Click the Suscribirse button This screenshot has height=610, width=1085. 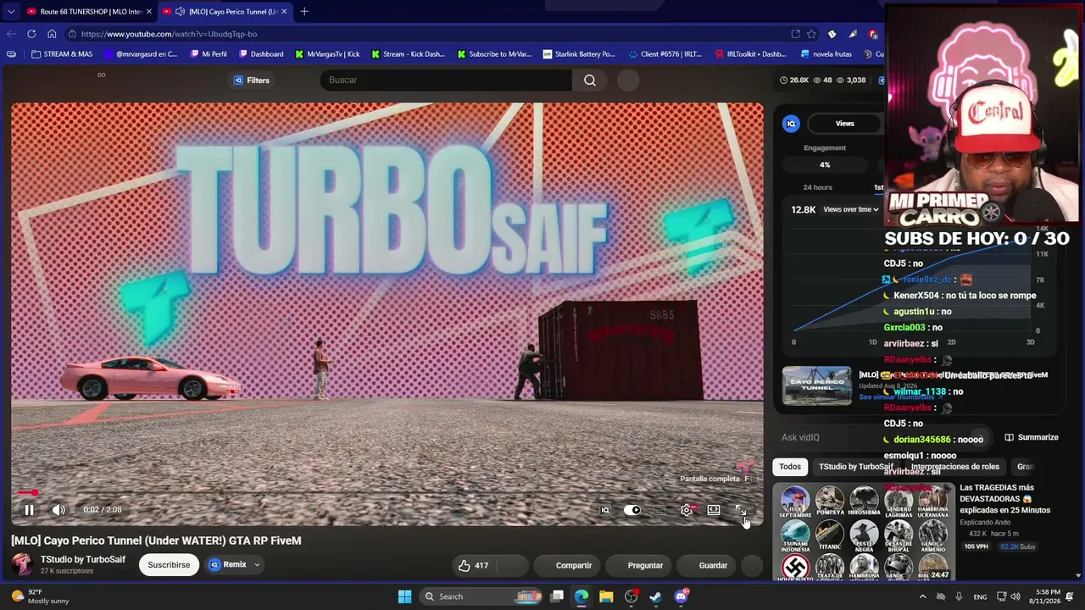(169, 565)
